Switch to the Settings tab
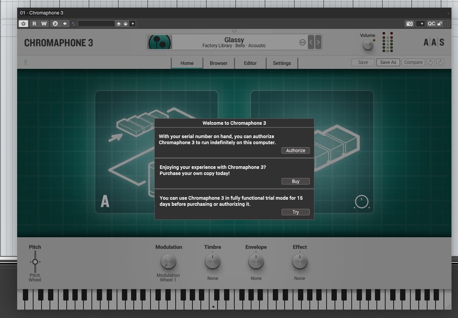 pyautogui.click(x=282, y=63)
